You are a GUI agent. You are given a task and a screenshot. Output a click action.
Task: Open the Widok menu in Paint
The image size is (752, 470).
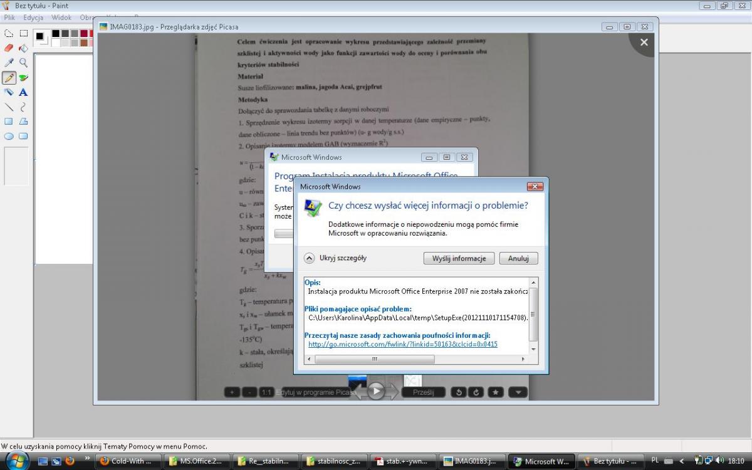[61, 18]
